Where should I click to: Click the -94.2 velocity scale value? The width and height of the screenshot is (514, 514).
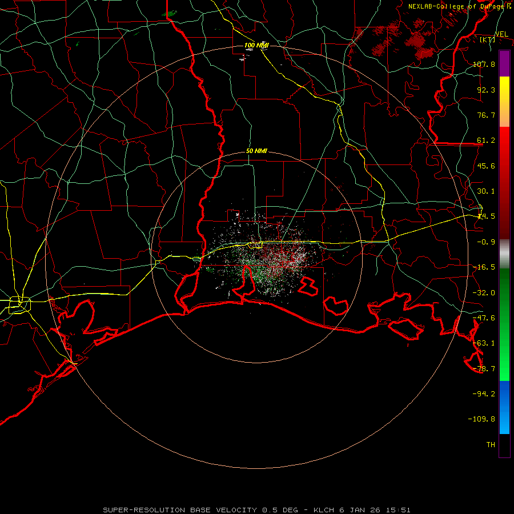[484, 393]
